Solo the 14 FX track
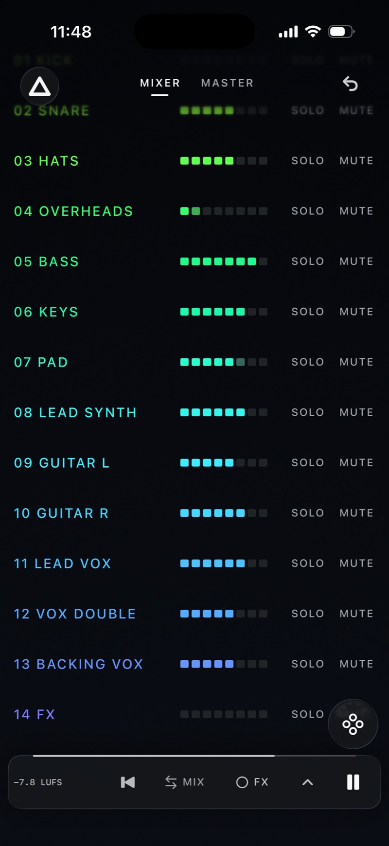389x846 pixels. tap(308, 714)
